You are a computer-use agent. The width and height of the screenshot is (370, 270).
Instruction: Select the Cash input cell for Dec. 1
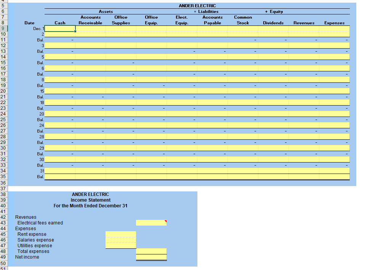[x=60, y=28]
